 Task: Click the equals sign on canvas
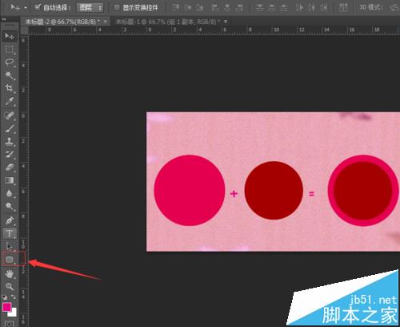pyautogui.click(x=311, y=194)
